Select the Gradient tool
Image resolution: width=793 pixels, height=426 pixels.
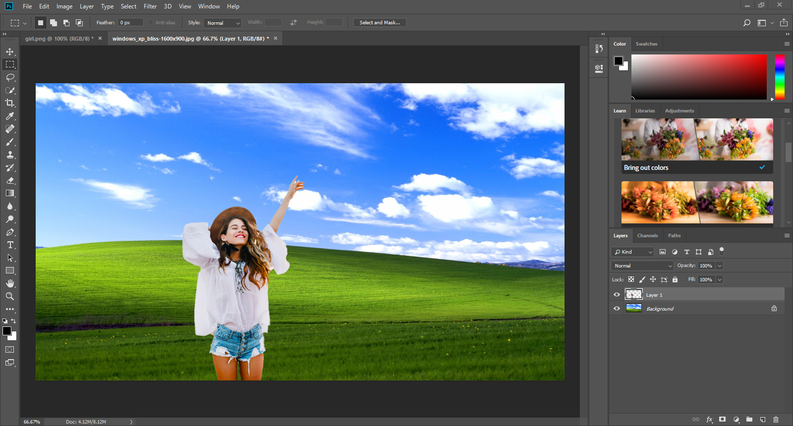(10, 193)
